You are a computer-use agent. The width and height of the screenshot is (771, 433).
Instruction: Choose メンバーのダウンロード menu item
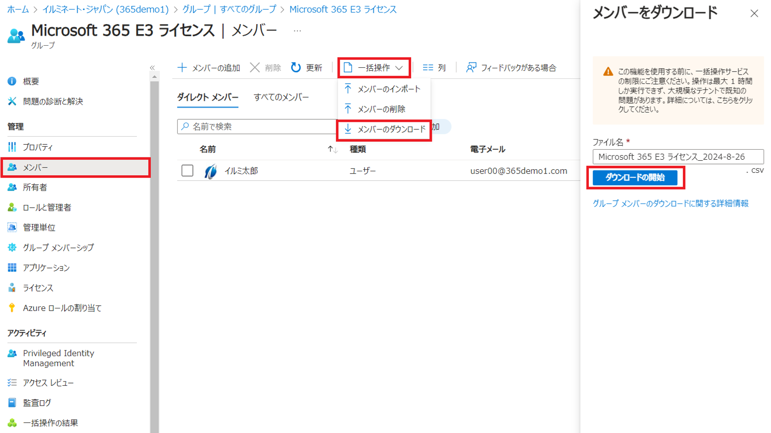click(x=384, y=130)
